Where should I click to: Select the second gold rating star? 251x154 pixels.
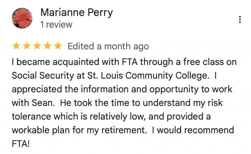[x=27, y=46]
